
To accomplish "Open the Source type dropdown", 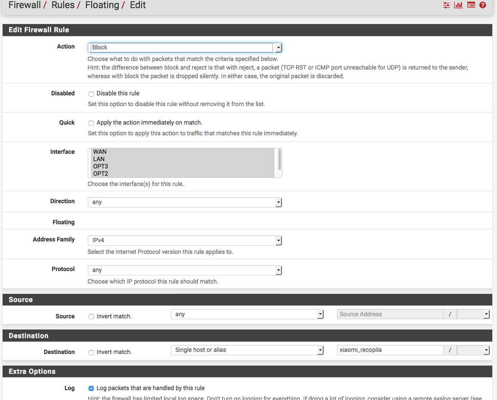I will pyautogui.click(x=247, y=315).
